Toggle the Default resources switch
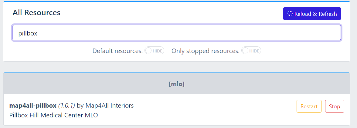Screen dimensions: 357x128 [154, 51]
